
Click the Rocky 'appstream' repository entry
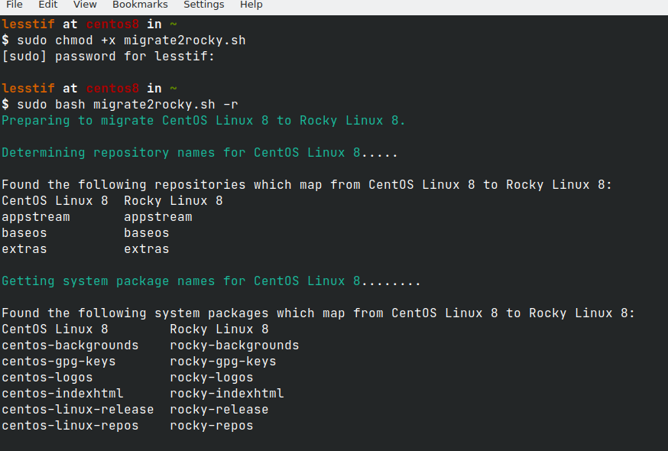tap(158, 217)
